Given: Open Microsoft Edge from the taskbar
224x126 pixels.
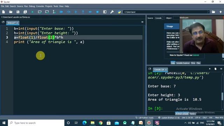Looking at the screenshot, I should pos(84,123).
